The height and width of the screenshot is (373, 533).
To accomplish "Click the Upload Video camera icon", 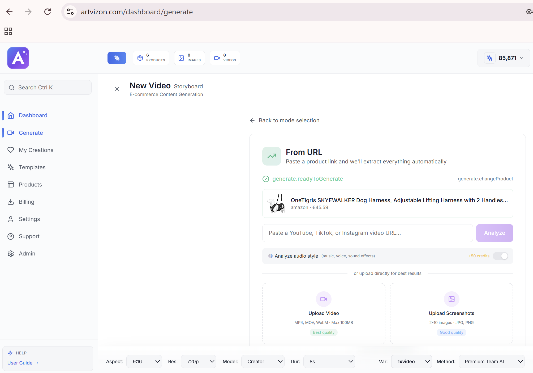I will point(324,299).
